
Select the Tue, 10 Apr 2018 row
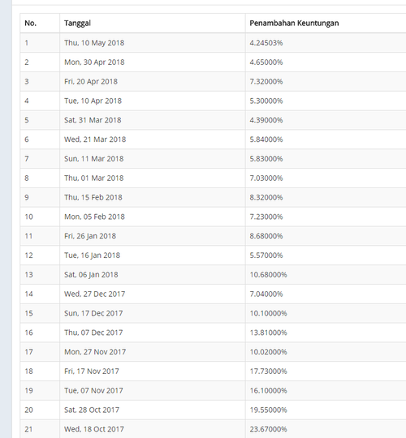[213, 101]
